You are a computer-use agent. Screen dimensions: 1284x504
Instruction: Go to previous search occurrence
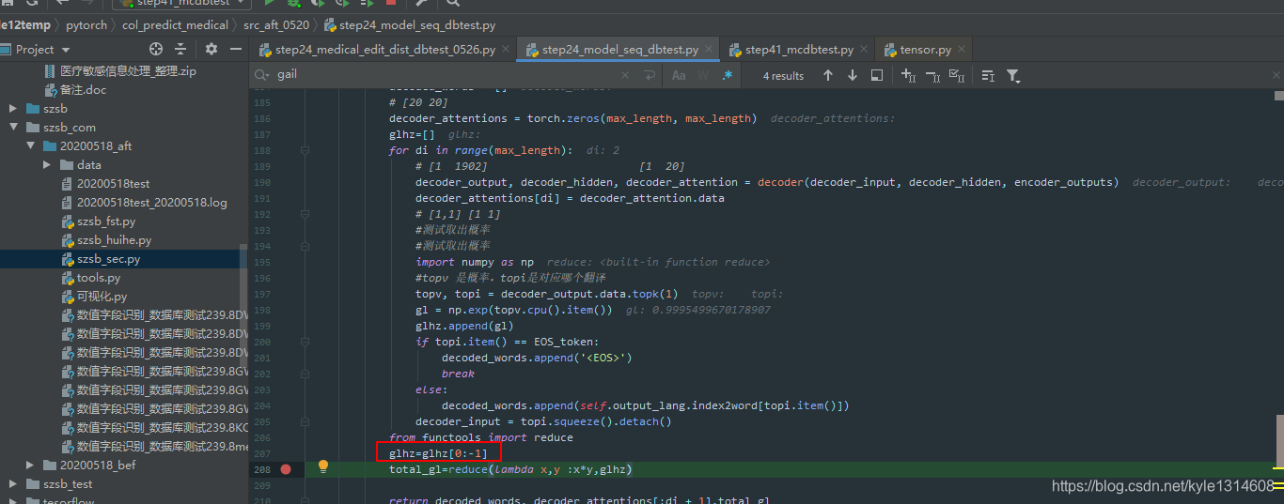click(x=828, y=75)
